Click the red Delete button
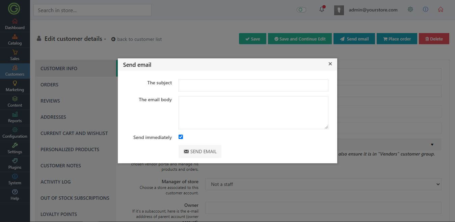This screenshot has width=455, height=222. tap(434, 39)
